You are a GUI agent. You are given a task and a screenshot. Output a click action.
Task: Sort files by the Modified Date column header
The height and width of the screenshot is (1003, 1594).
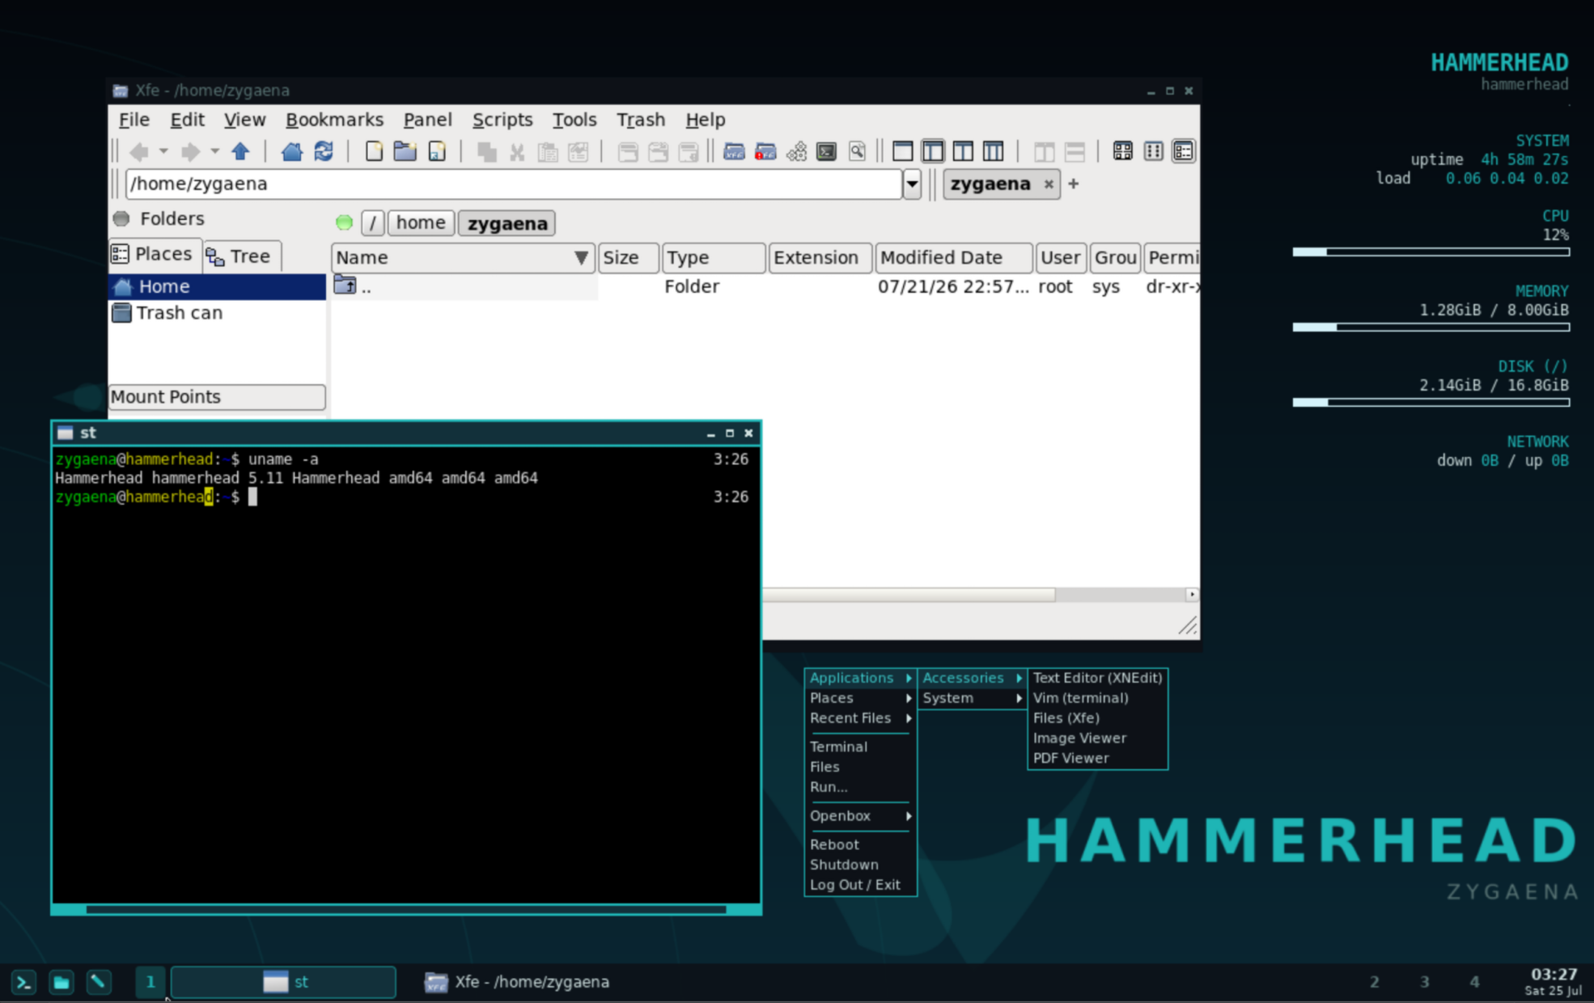(954, 257)
